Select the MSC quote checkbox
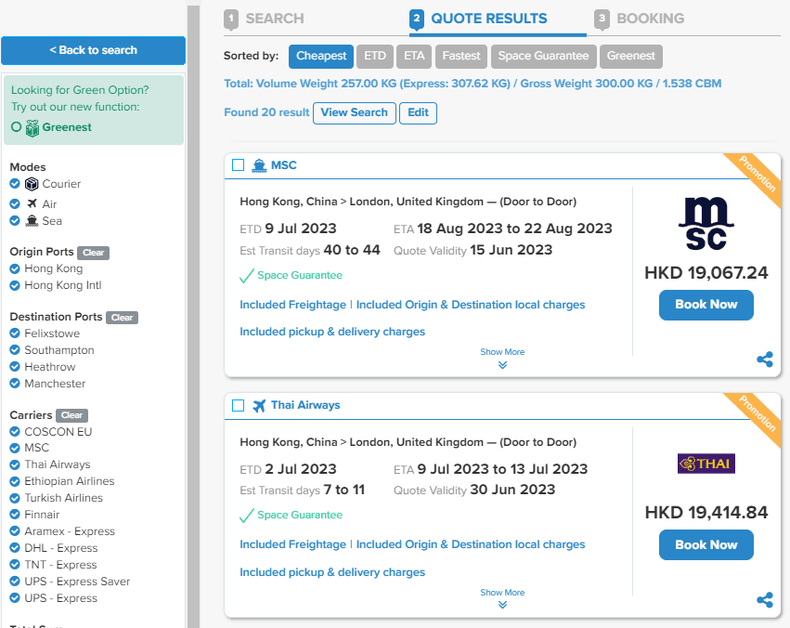Screen dimensions: 790x628 [x=239, y=165]
